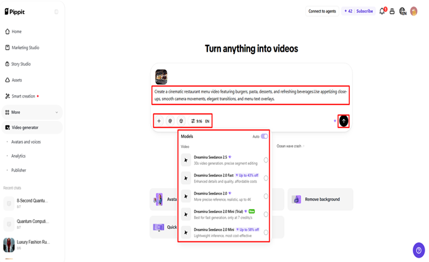Click the plus add-attachment button
Viewport: 429px width, 262px height.
(x=159, y=121)
